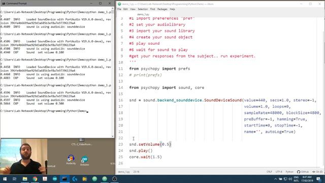
Task: Place cursor on line 24 snd.play()
Action: pos(141,150)
